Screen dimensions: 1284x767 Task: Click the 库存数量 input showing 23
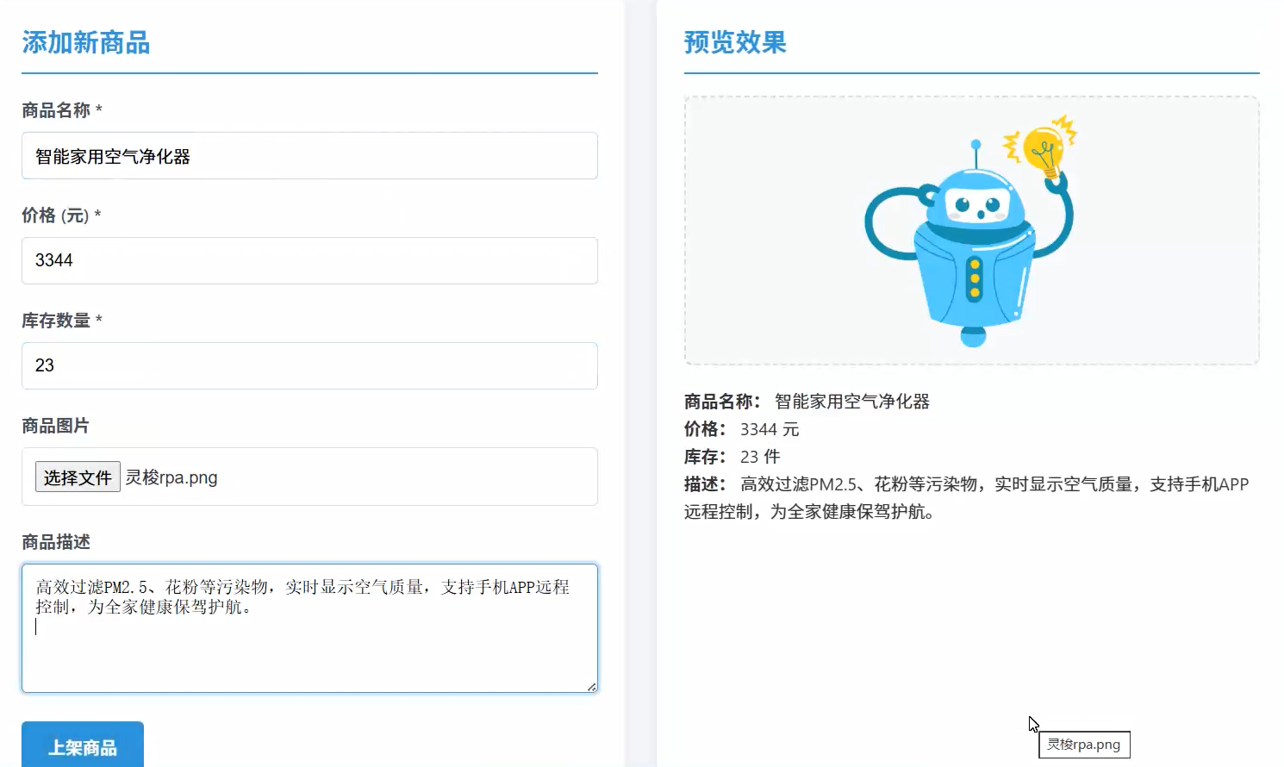(309, 365)
